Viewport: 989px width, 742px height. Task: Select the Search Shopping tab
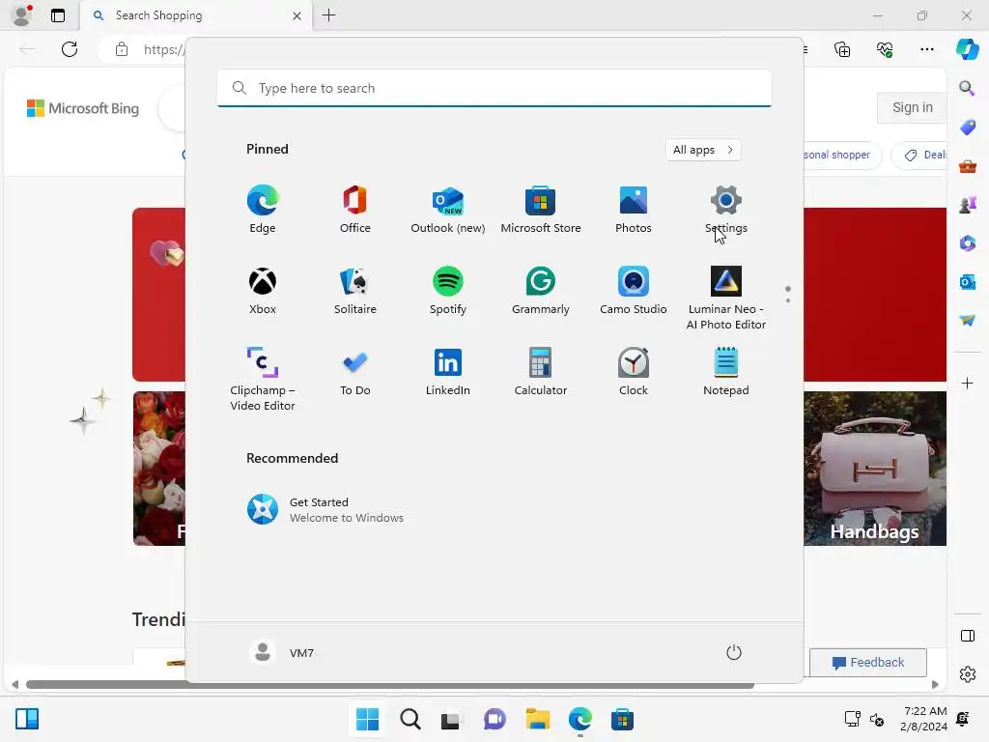pyautogui.click(x=194, y=15)
